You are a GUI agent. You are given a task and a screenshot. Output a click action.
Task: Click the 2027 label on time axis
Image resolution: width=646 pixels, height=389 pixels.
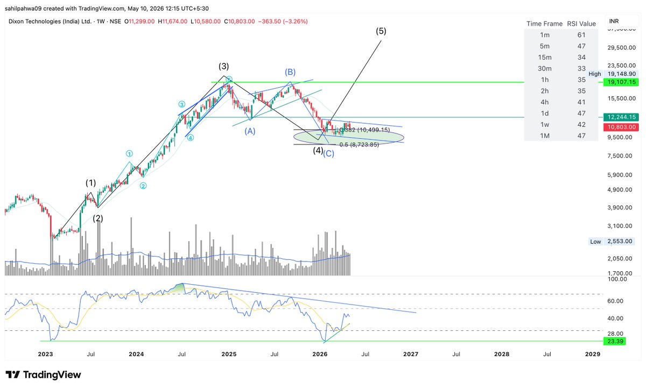pos(411,354)
